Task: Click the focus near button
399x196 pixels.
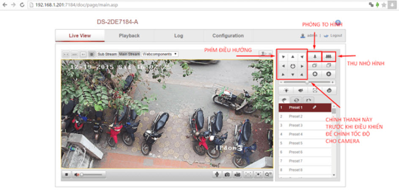Action: [x=315, y=66]
